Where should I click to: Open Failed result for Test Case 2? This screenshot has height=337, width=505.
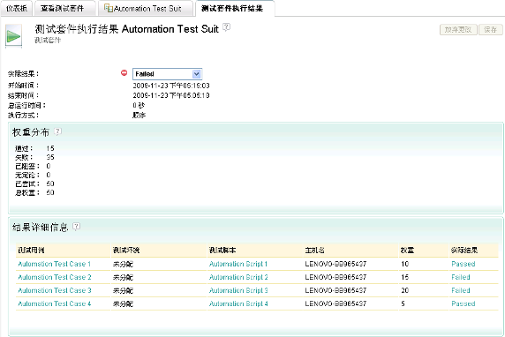click(461, 277)
